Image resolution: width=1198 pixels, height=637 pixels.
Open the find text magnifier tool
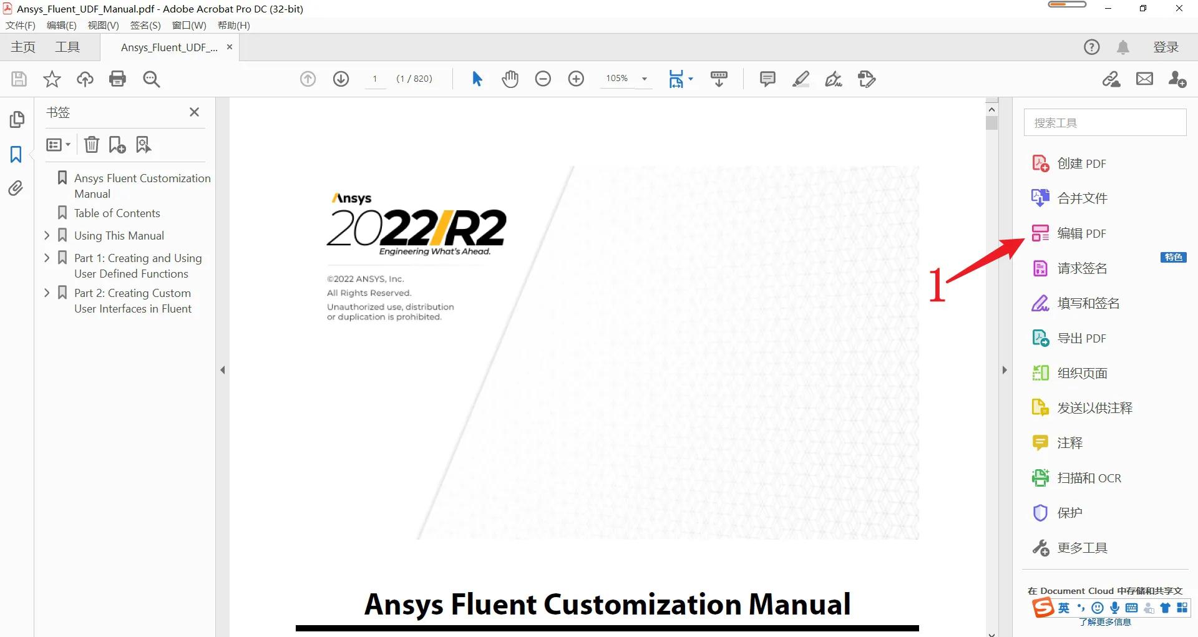(152, 79)
